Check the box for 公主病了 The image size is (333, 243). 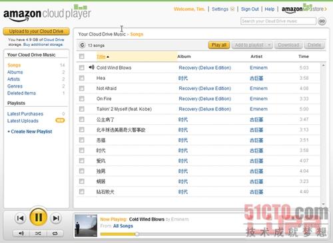(82, 120)
